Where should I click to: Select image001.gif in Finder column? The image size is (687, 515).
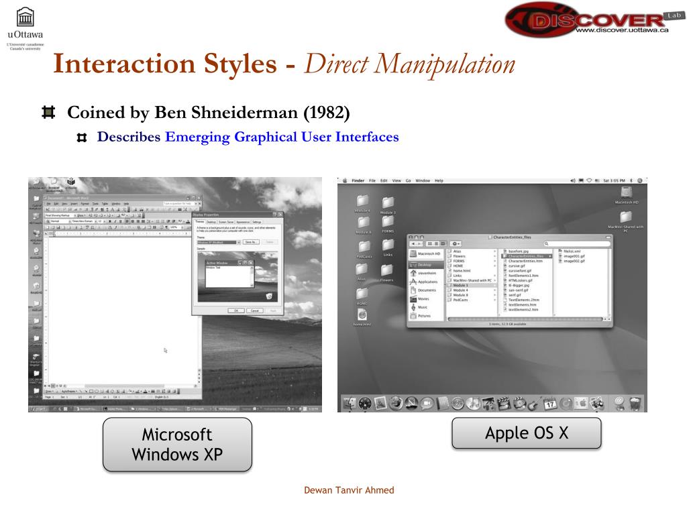coord(572,256)
